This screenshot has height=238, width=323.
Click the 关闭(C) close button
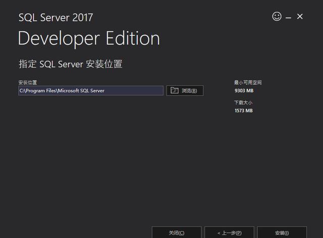click(177, 232)
